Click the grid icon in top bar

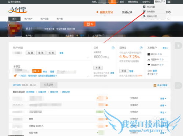[x=169, y=2]
